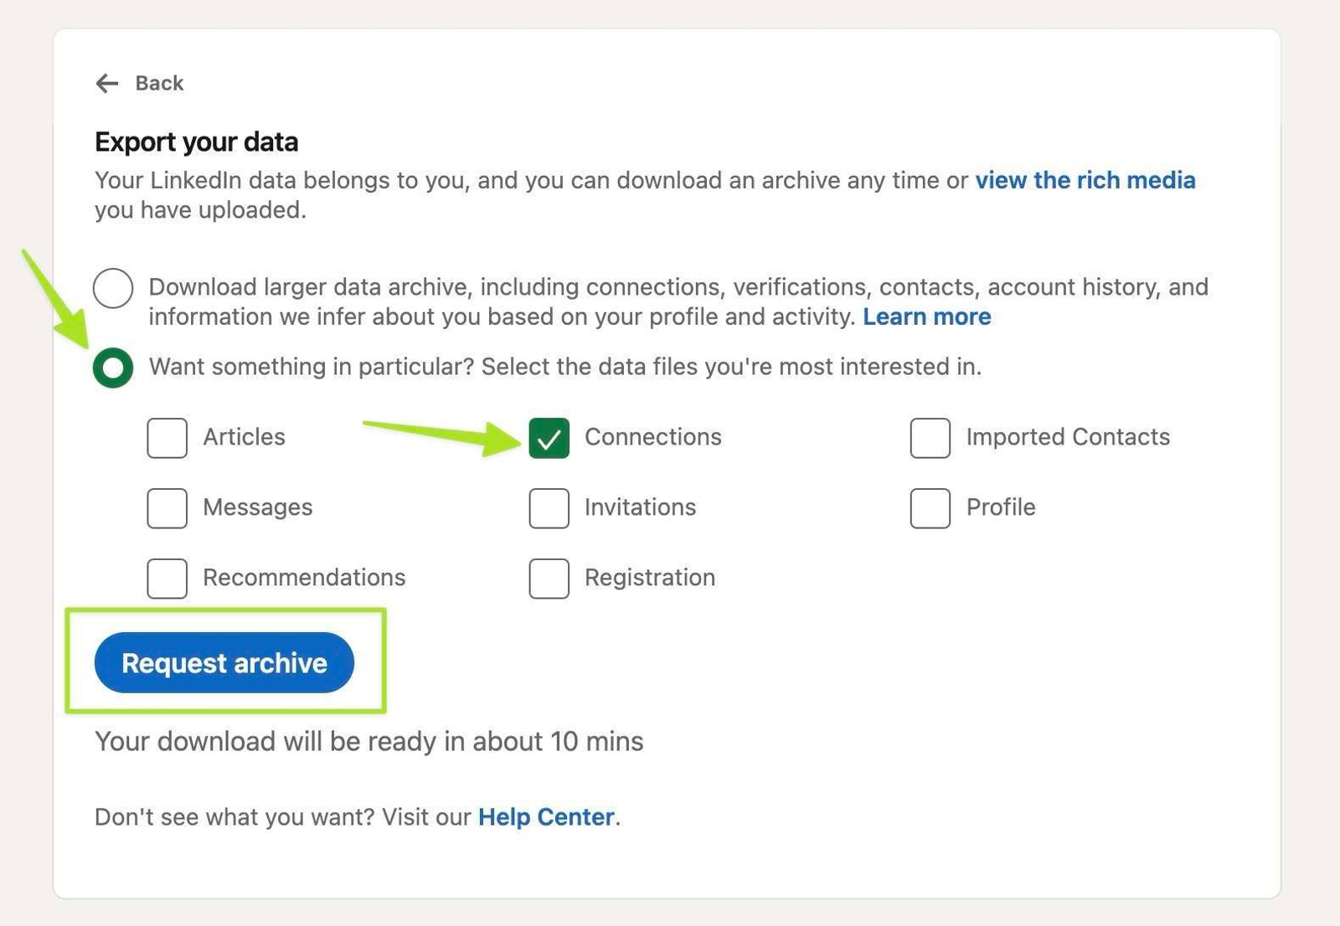Click the Articles label text
Image resolution: width=1340 pixels, height=926 pixels.
[244, 437]
